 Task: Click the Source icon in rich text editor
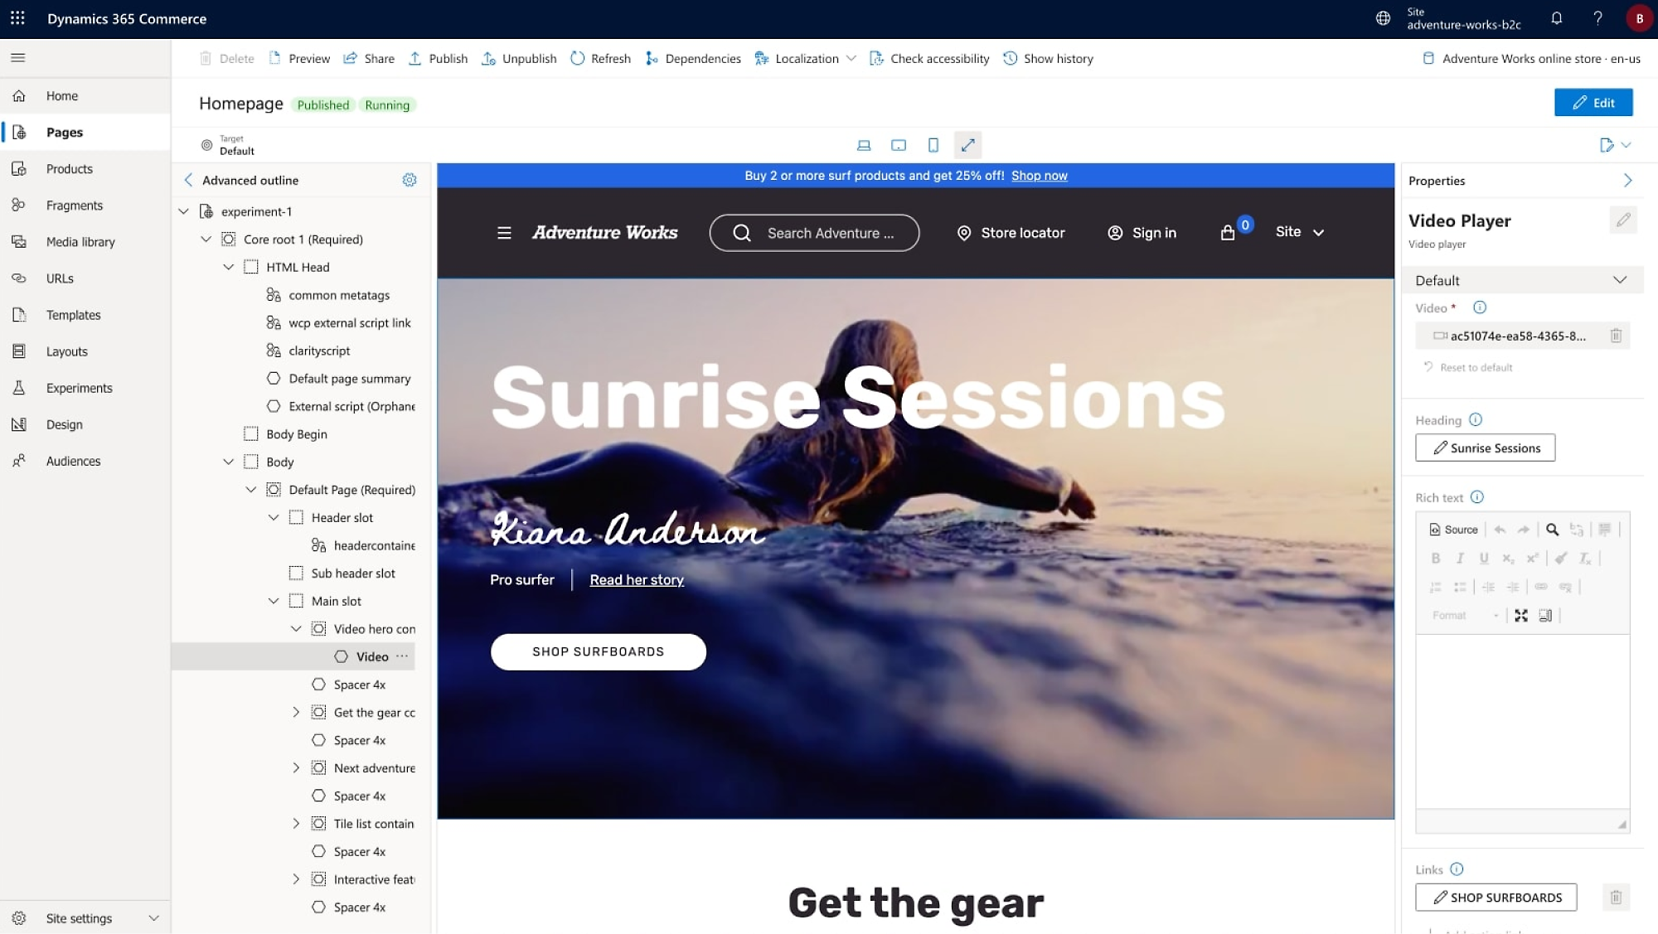(1453, 530)
